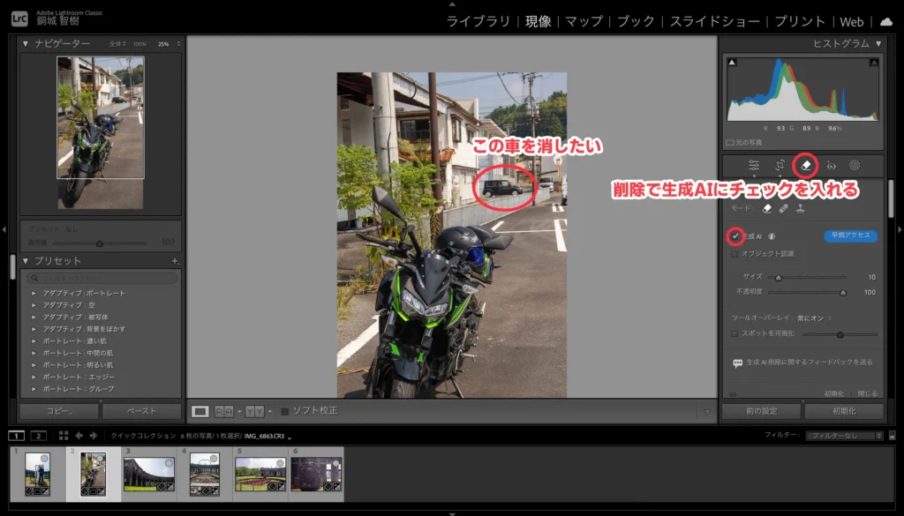Choose the Clone stamp mode

800,208
